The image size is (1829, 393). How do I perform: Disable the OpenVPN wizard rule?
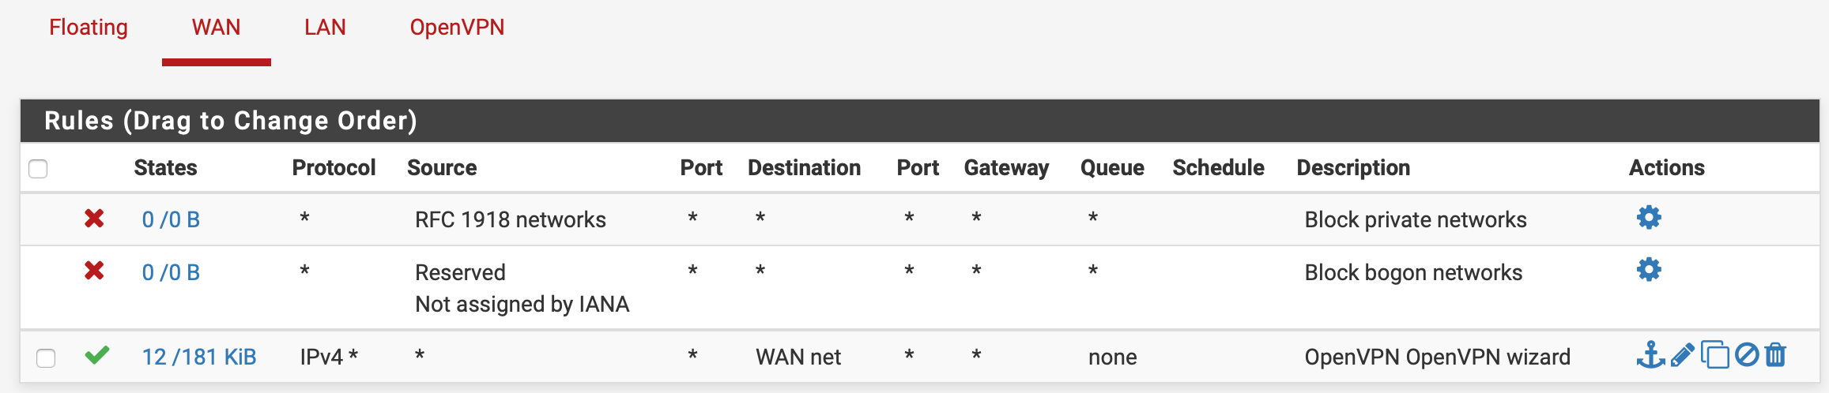point(1747,355)
